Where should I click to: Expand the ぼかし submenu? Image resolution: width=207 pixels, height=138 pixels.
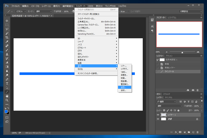(x=96, y=54)
